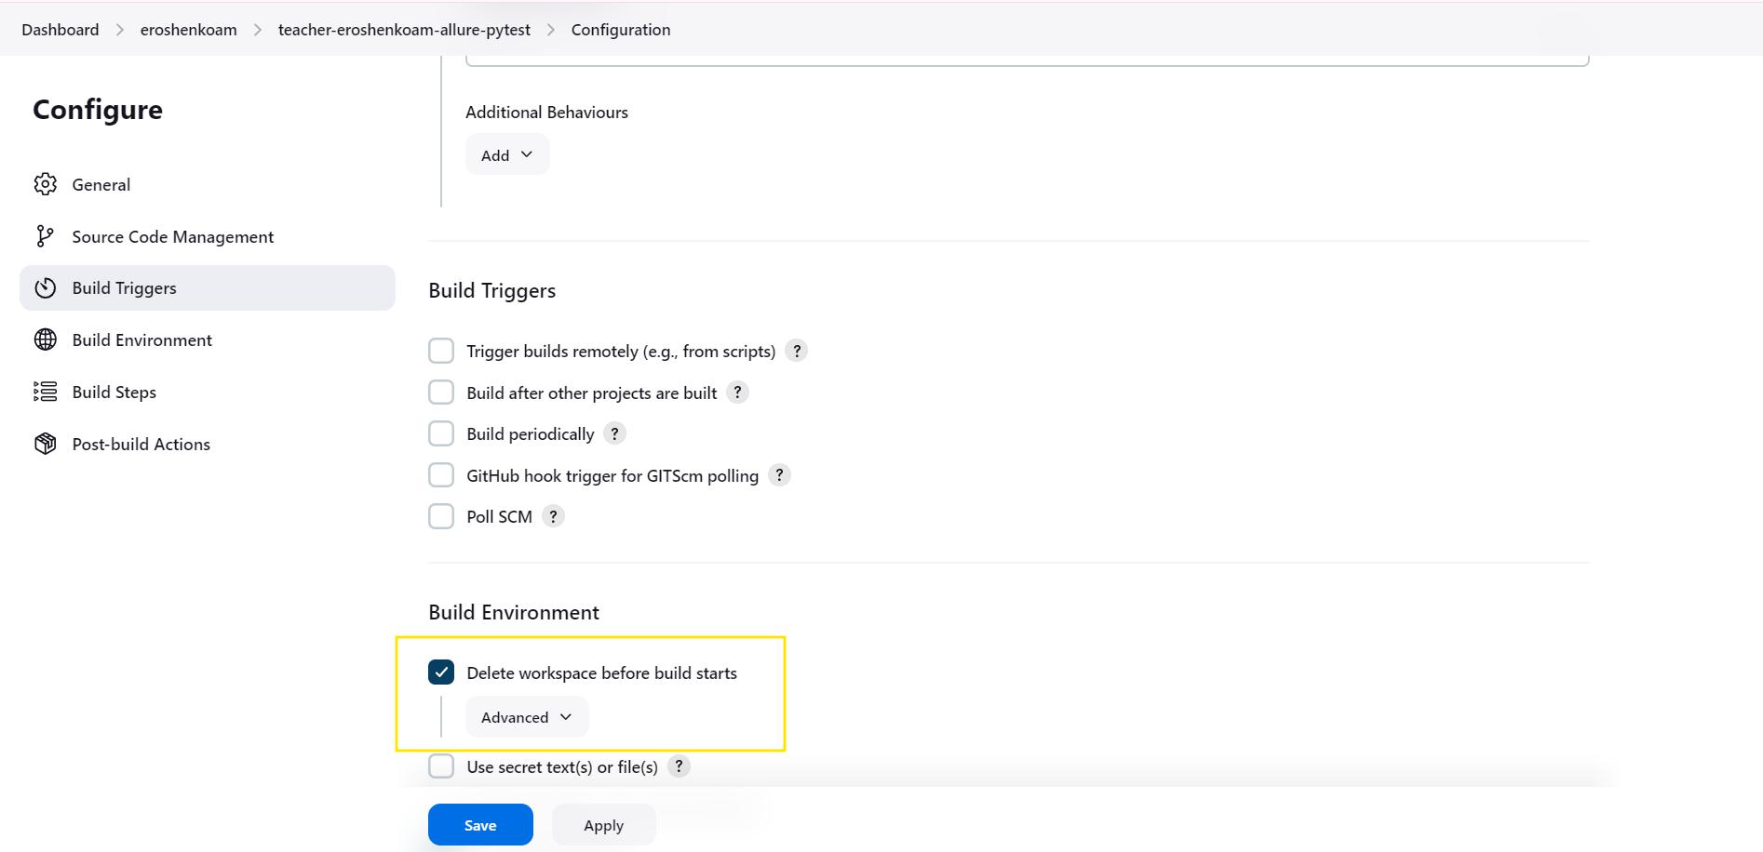Viewport: 1763px width, 852px height.
Task: Uncheck Delete workspace before build starts
Action: click(441, 672)
